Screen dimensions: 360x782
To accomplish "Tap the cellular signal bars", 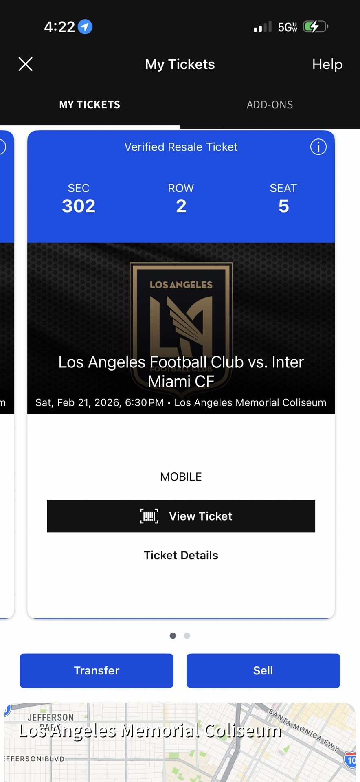I will point(263,27).
